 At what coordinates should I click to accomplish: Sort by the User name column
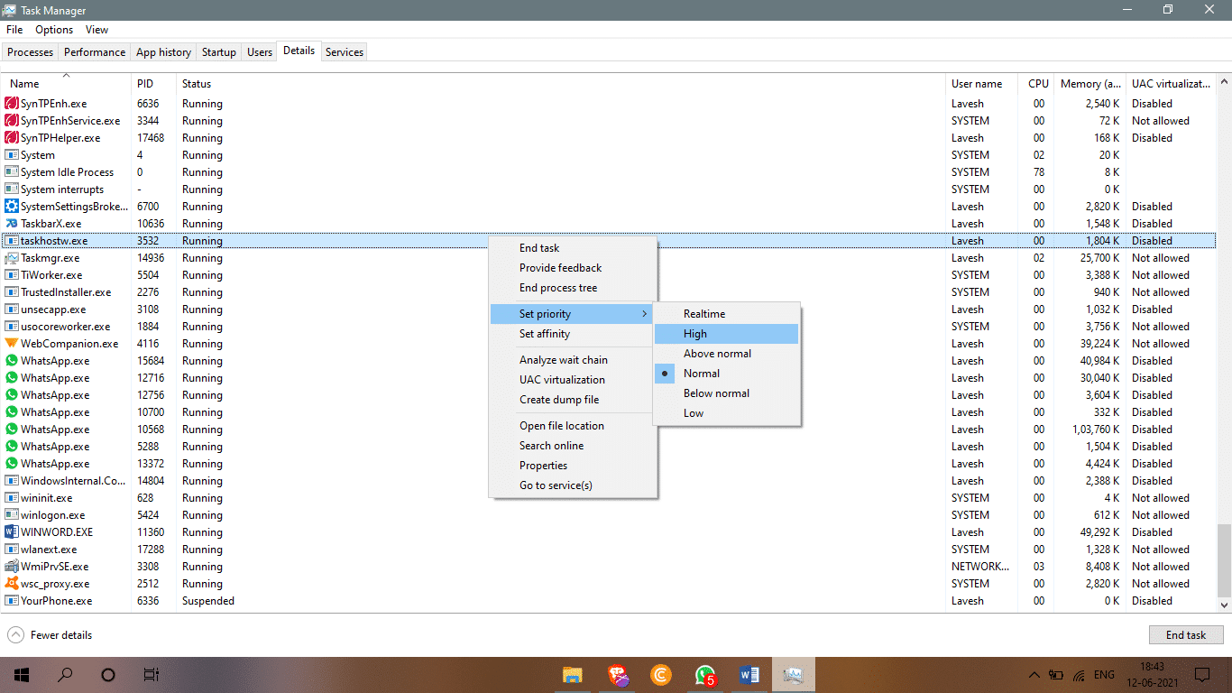982,84
